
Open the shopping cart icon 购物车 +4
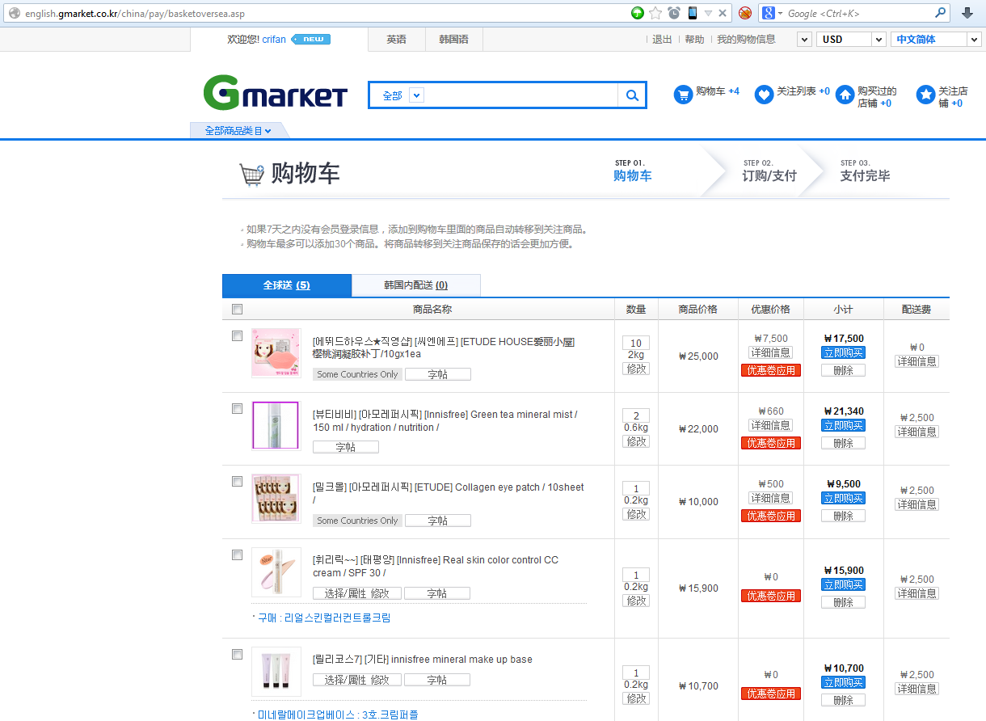[684, 95]
